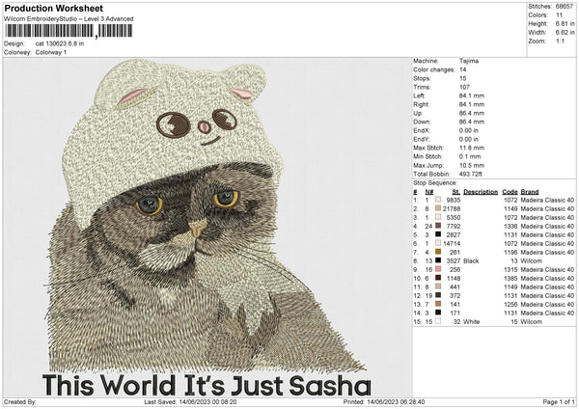The width and height of the screenshot is (579, 409).
Task: Click the 'Created By:' footer label
Action: [x=20, y=401]
